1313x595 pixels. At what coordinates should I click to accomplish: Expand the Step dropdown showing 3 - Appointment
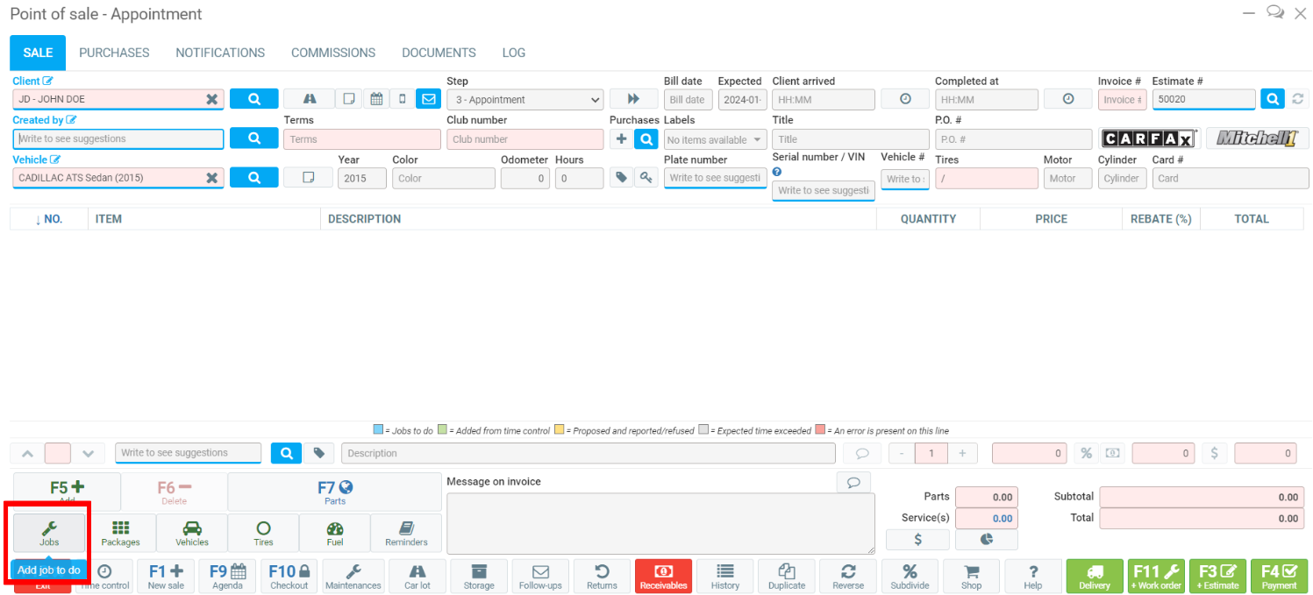click(x=524, y=100)
